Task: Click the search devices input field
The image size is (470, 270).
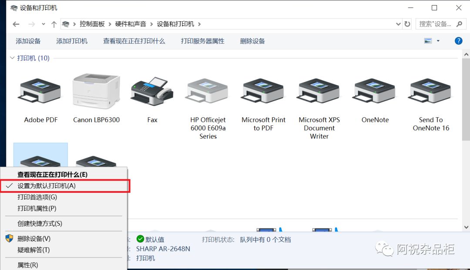Action: 435,24
